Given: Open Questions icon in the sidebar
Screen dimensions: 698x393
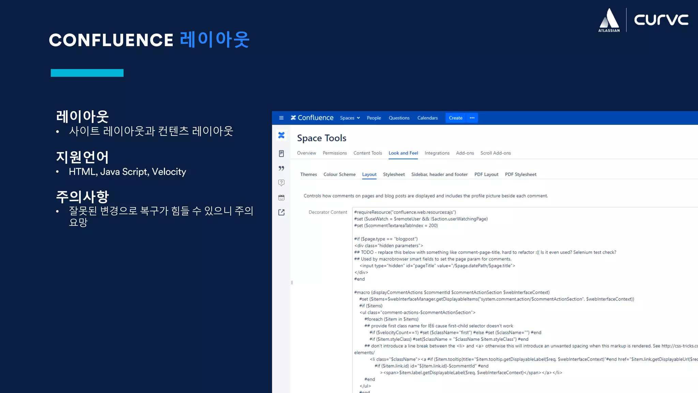Looking at the screenshot, I should point(281,183).
